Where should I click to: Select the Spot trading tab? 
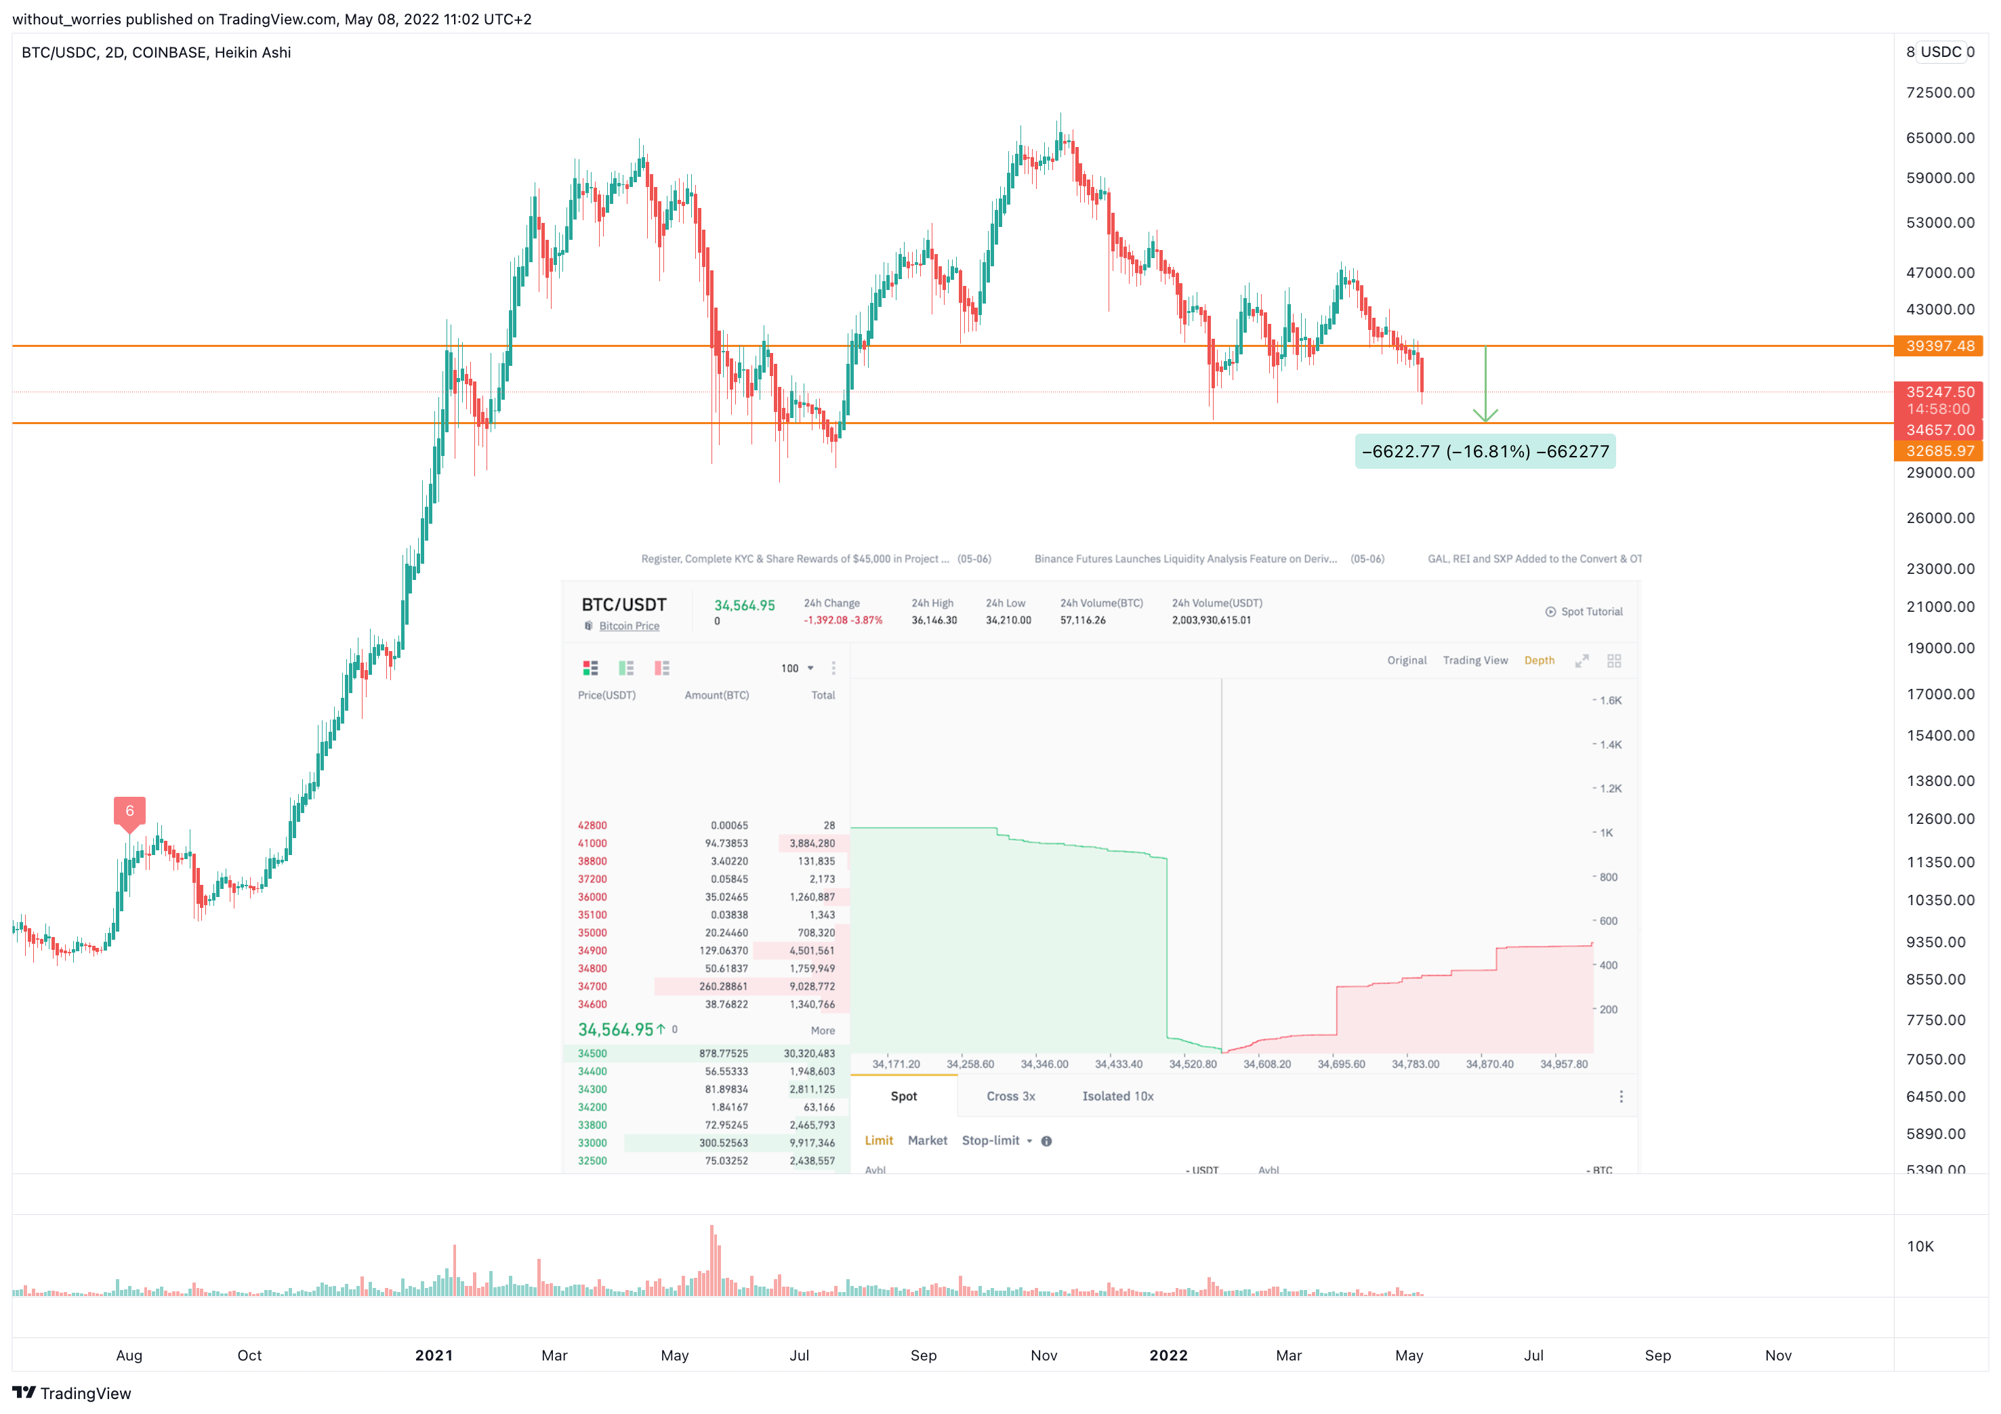(x=904, y=1096)
